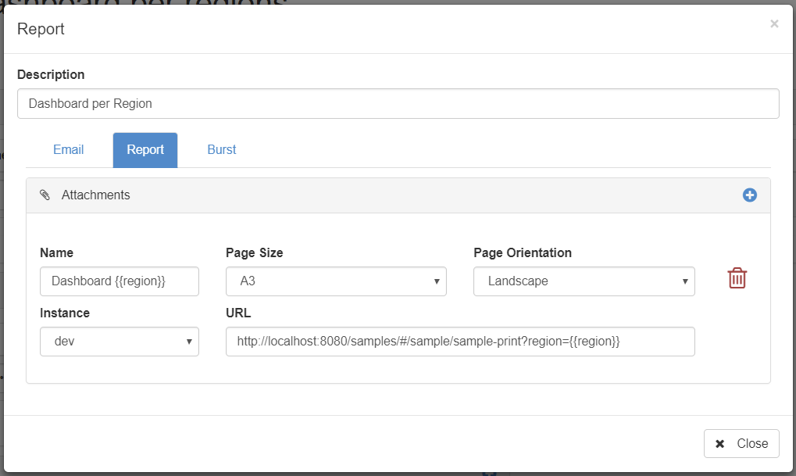Screen dimensions: 796x476
Task: Select the Report tab
Action: pos(145,150)
